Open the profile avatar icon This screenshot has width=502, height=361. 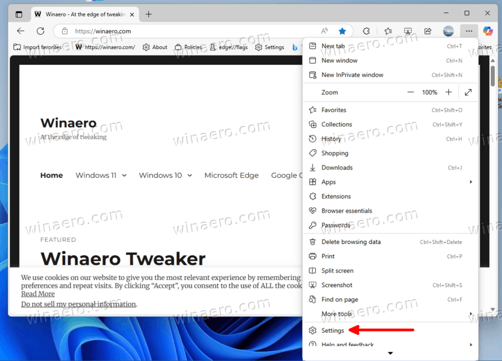point(448,31)
